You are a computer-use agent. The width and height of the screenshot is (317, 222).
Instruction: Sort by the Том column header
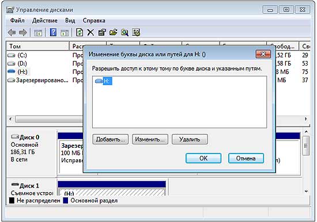38,46
